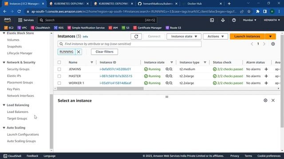Viewport: 284px width, 159px height.
Task: Focus the Find instance filter field
Action: [130, 44]
